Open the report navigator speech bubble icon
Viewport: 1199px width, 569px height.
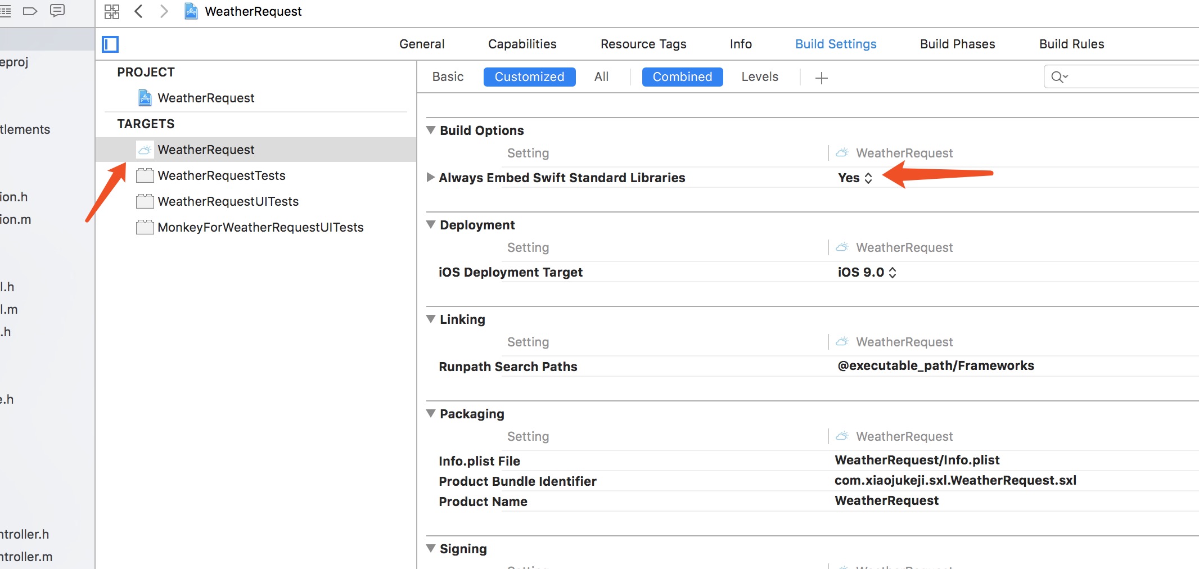click(57, 11)
